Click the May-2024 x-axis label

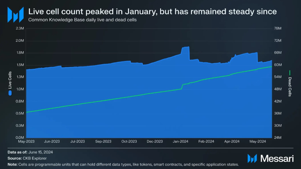tap(258, 141)
